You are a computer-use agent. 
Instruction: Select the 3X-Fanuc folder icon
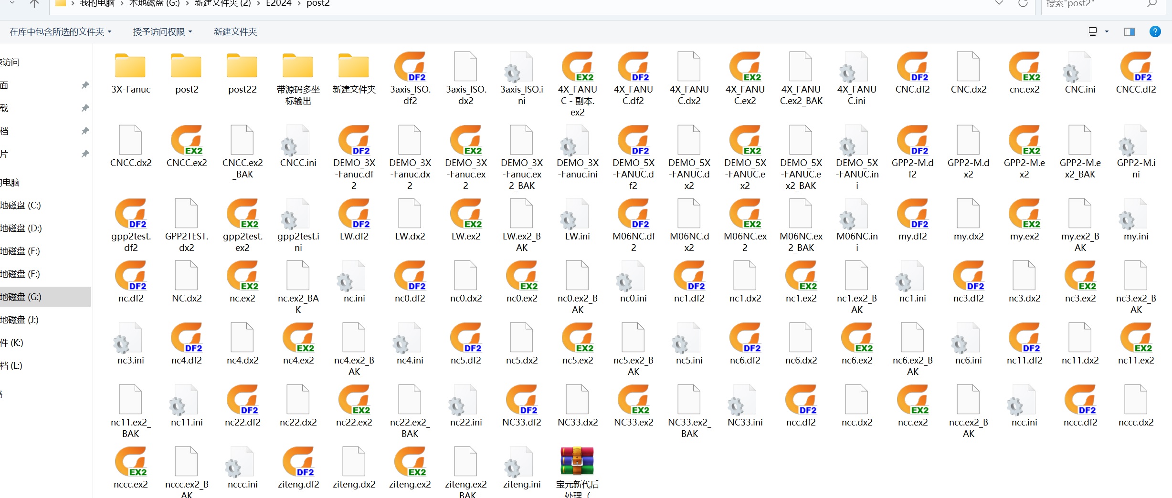pos(130,66)
